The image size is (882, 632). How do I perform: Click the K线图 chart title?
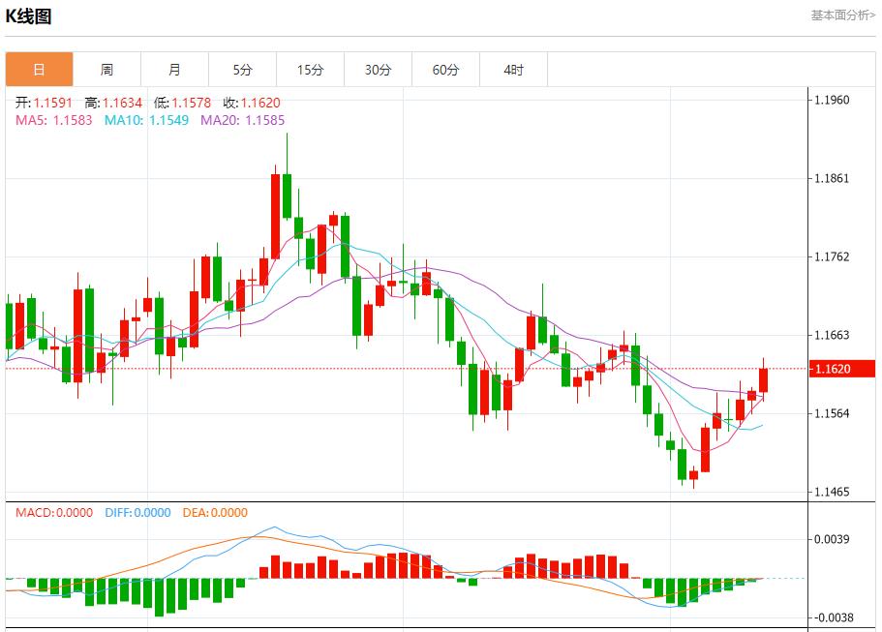click(x=30, y=14)
